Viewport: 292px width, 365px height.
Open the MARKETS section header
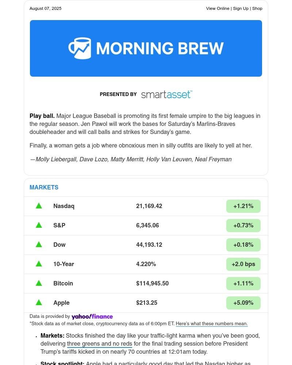(x=44, y=187)
